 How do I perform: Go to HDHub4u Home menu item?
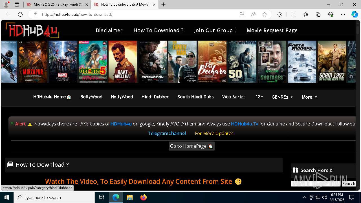(x=52, y=97)
